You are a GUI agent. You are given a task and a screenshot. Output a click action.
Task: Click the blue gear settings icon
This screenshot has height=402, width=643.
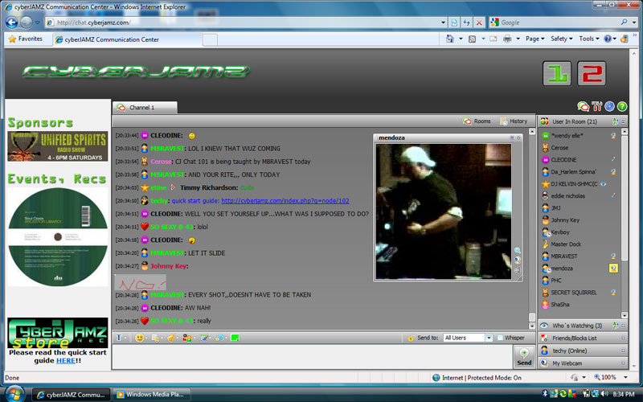point(610,107)
